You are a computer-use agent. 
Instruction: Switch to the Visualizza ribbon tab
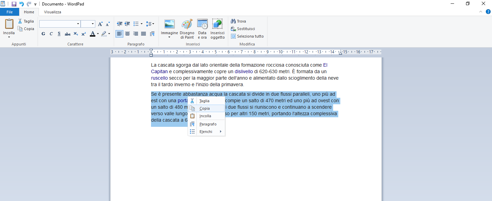click(x=52, y=12)
